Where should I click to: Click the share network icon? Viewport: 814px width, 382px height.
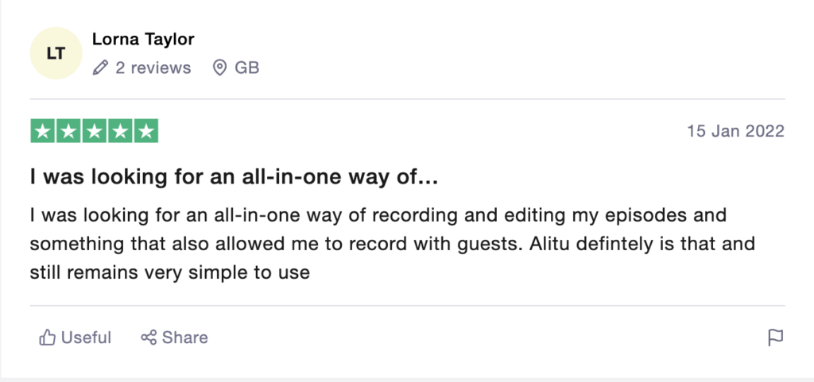point(149,338)
